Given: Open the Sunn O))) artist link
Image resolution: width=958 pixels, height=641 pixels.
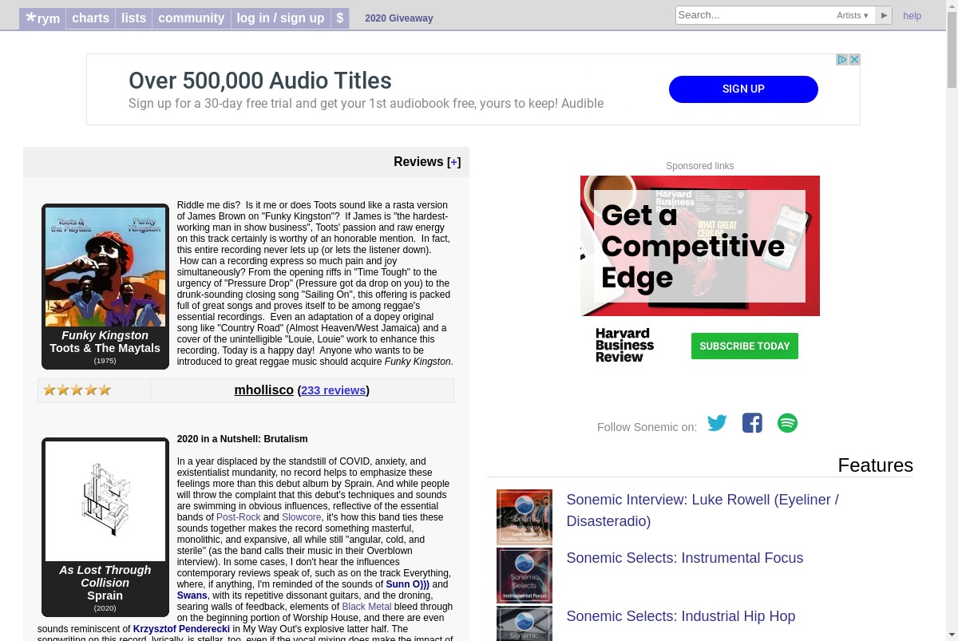Looking at the screenshot, I should click(407, 584).
